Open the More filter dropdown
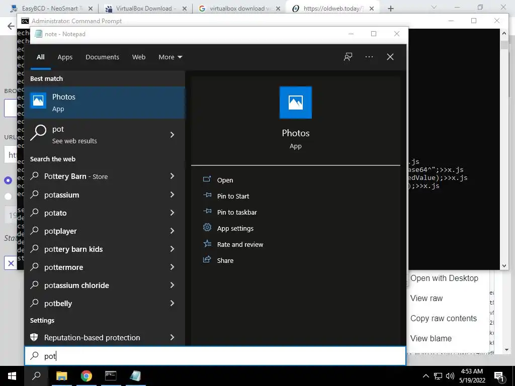The image size is (515, 386). coord(170,57)
